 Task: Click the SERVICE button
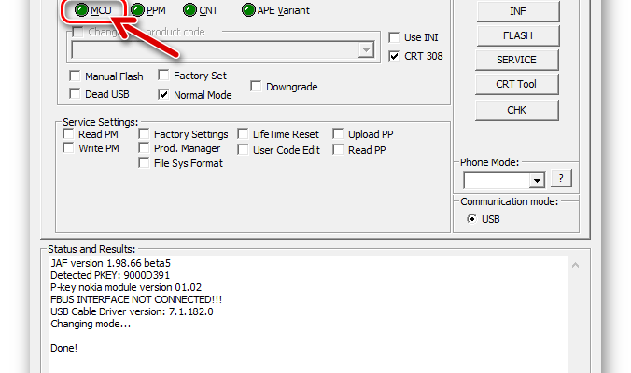click(x=516, y=60)
